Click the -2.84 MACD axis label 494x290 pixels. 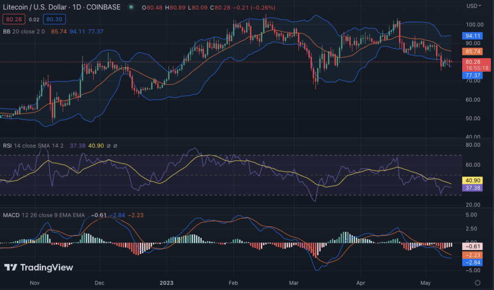[x=471, y=263]
